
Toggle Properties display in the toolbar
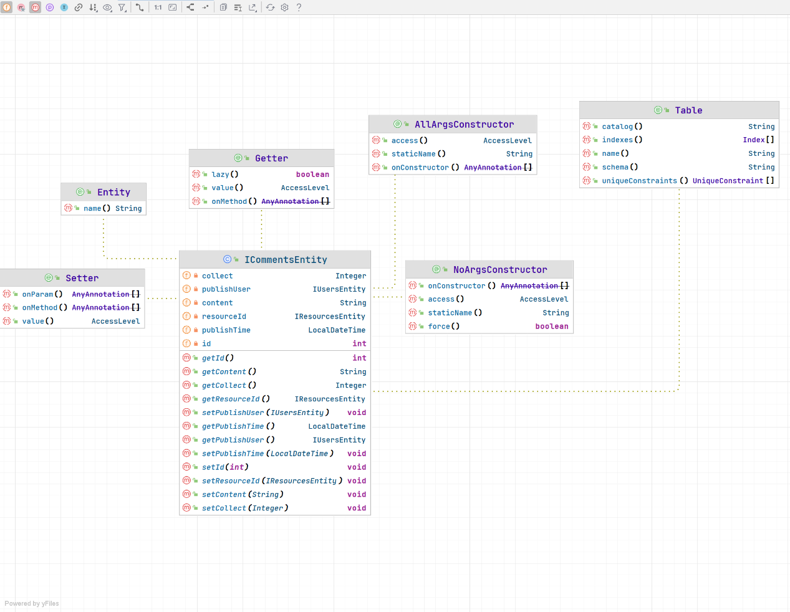tap(50, 7)
